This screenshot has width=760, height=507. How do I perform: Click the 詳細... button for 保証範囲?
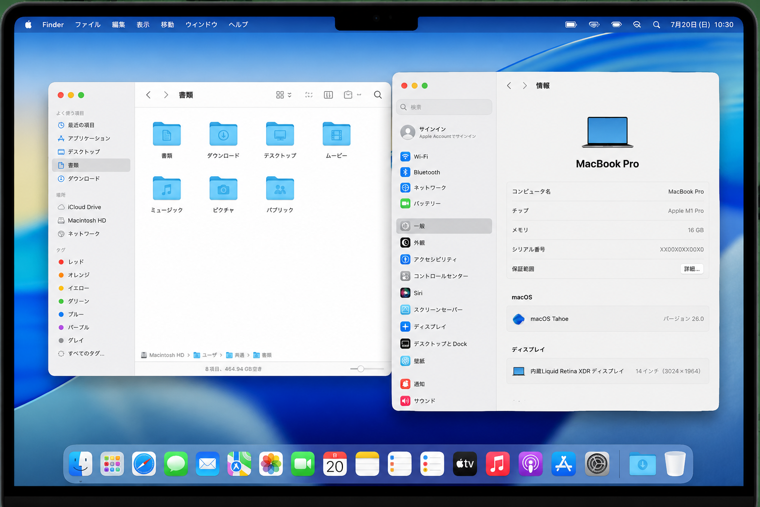pyautogui.click(x=692, y=269)
